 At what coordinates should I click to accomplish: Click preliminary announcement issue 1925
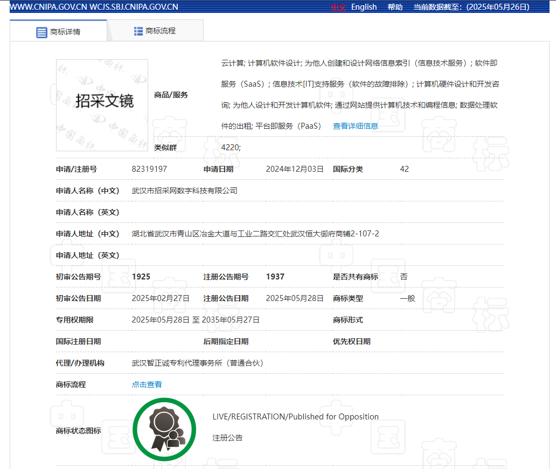pos(141,277)
